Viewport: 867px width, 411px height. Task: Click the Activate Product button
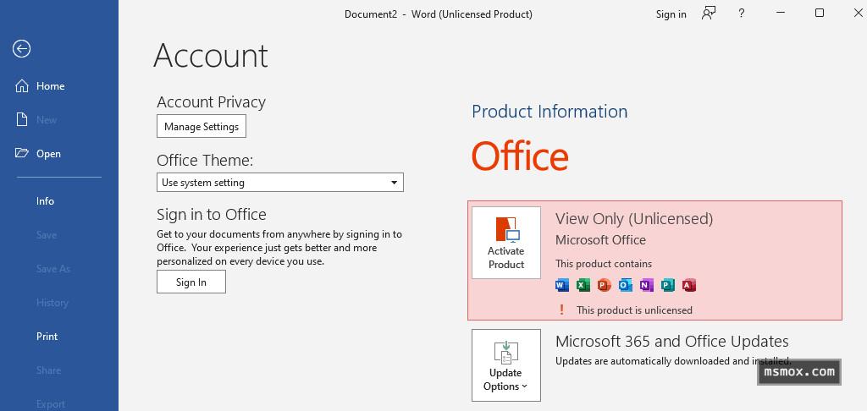[x=506, y=243]
